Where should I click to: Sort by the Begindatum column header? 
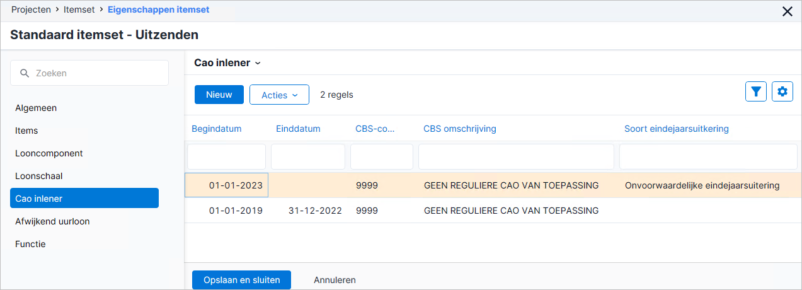[x=217, y=129]
